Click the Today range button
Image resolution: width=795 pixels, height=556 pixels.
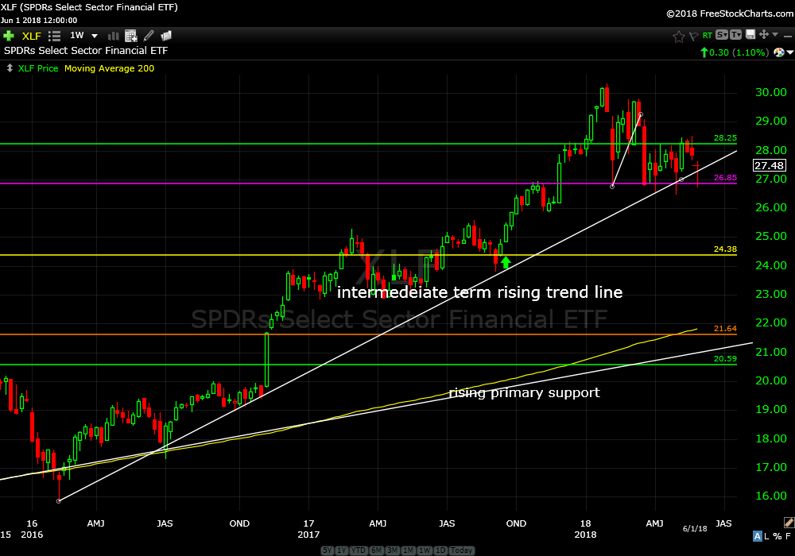pyautogui.click(x=460, y=550)
